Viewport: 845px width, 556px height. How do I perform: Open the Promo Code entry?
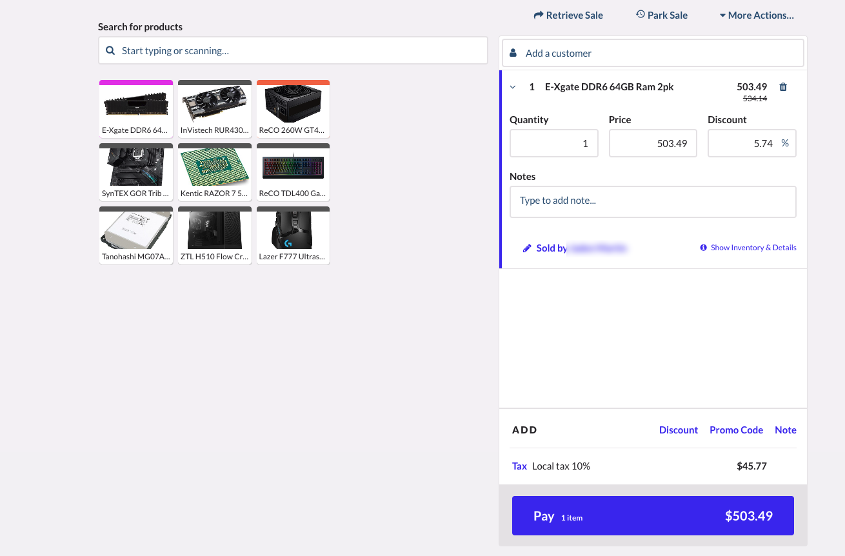pos(736,430)
